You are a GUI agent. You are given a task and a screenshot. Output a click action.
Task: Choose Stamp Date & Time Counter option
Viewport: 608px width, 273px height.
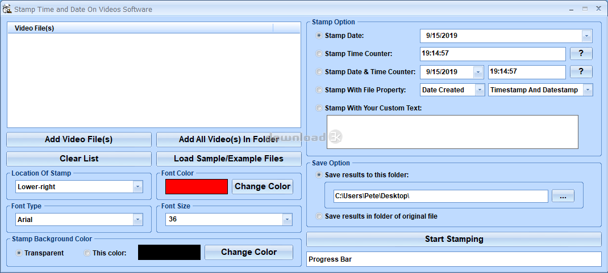point(319,71)
